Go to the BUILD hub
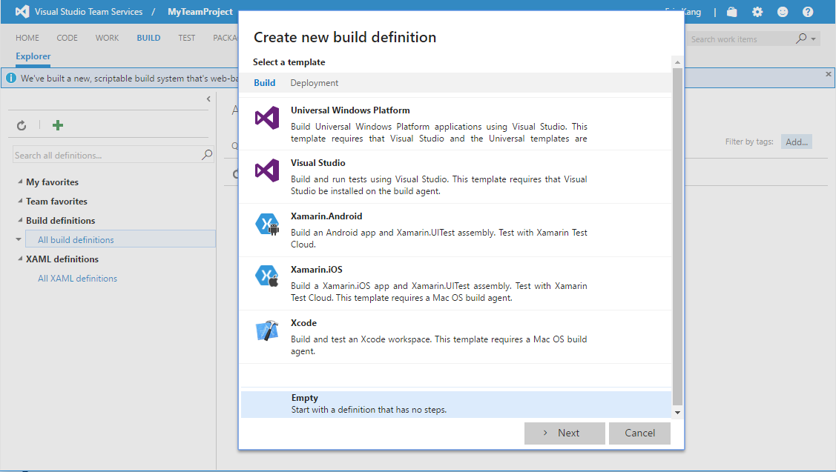 coord(148,38)
